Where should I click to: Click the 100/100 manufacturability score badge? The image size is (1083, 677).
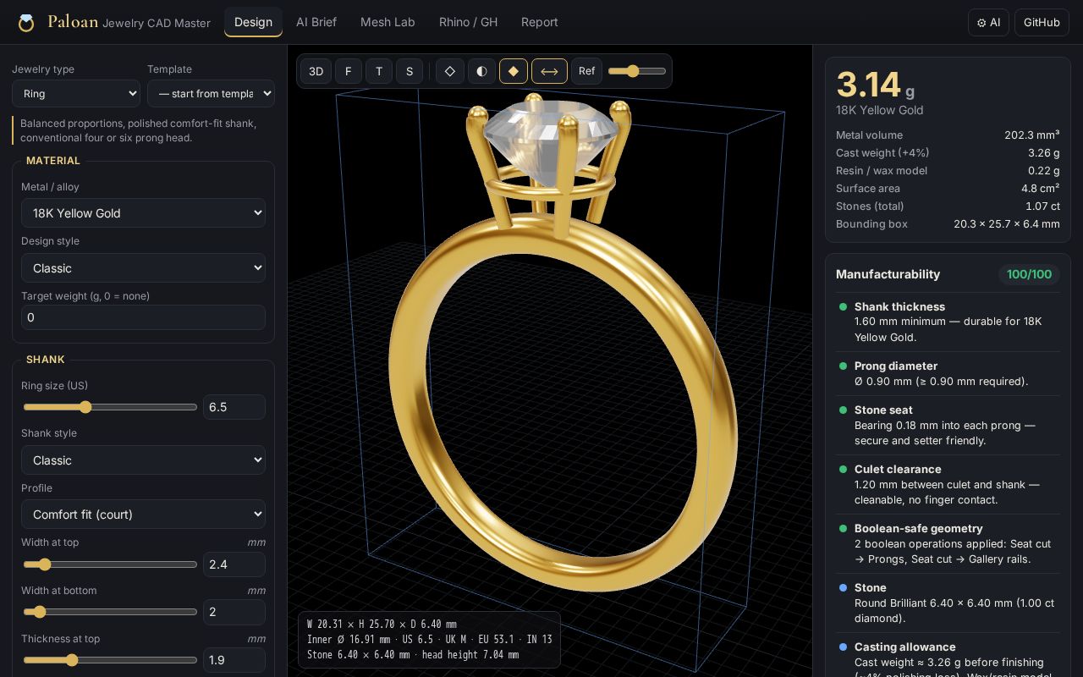coord(1029,274)
